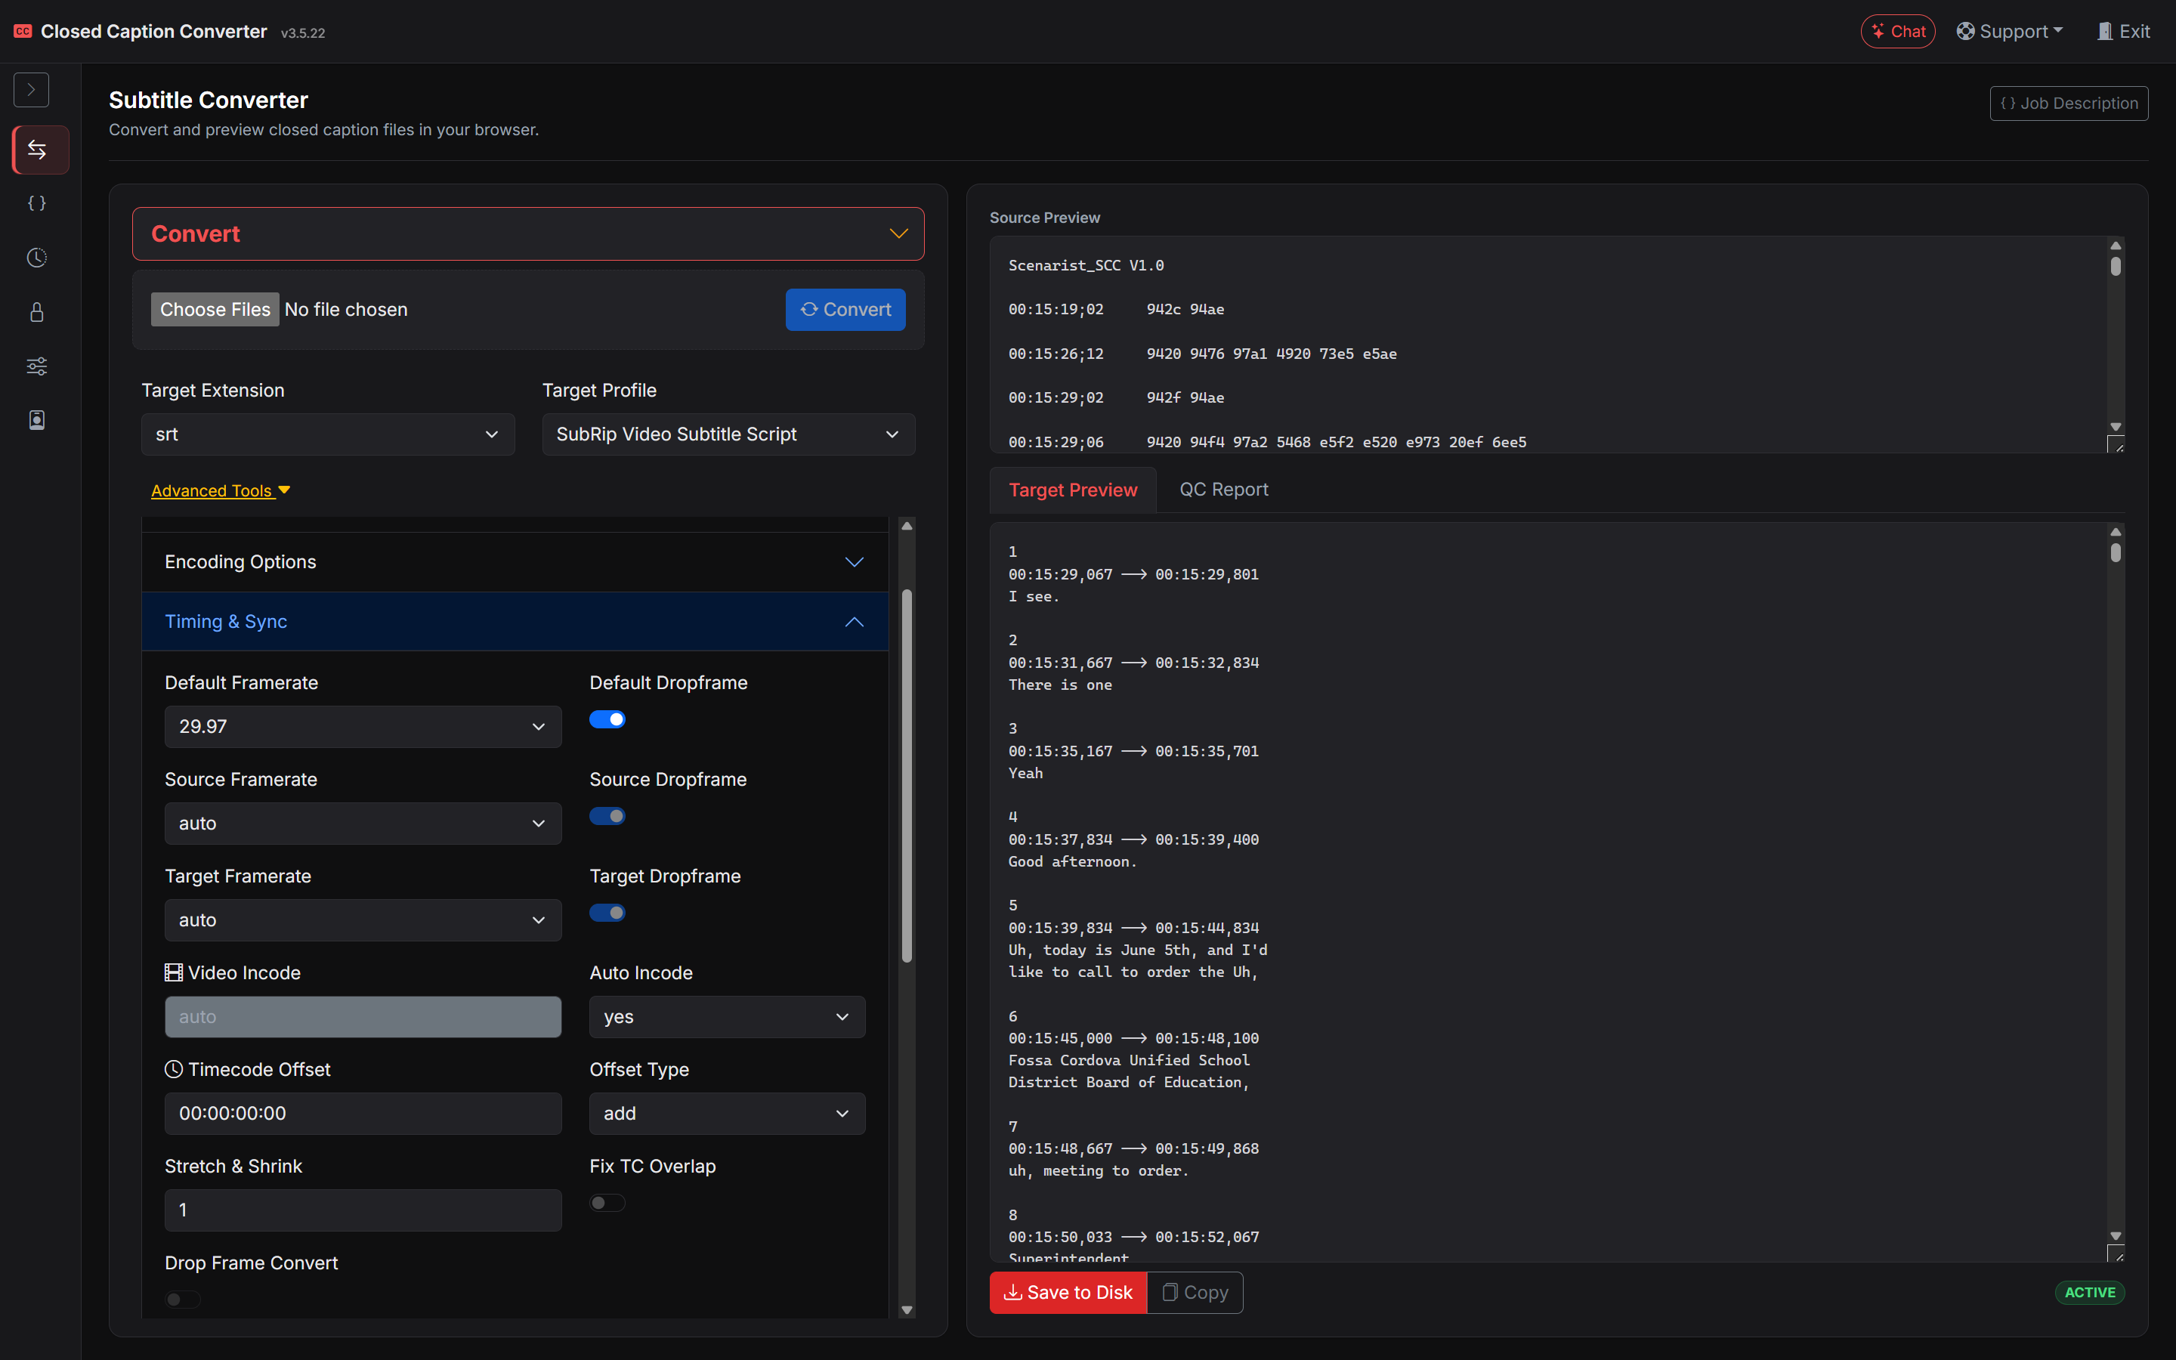
Task: Open the Chat button
Action: [1897, 32]
